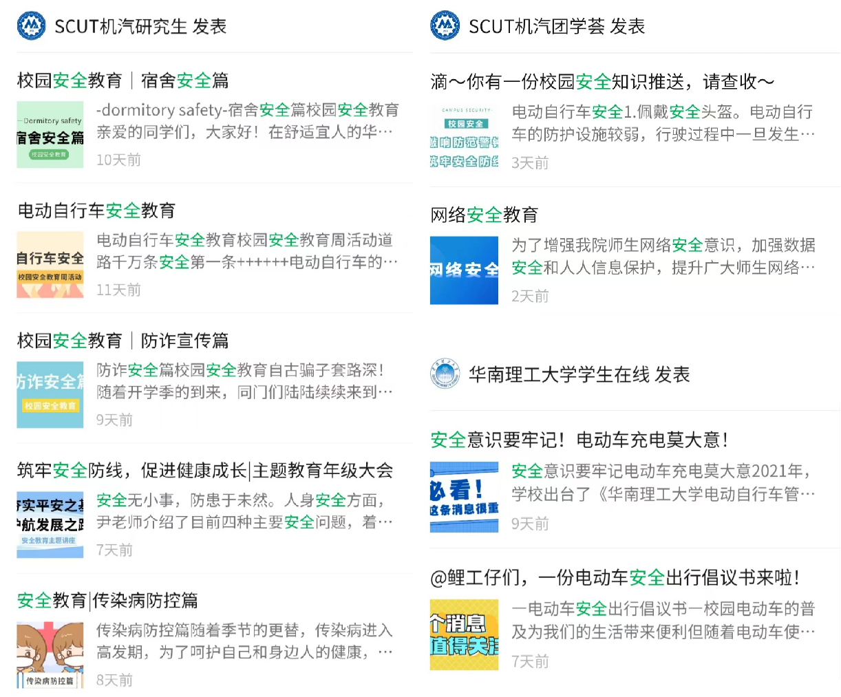
Task: Open article 校园安全教育｜防诈宣传篇
Action: coord(123,341)
